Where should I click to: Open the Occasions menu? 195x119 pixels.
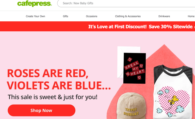[x=91, y=16]
